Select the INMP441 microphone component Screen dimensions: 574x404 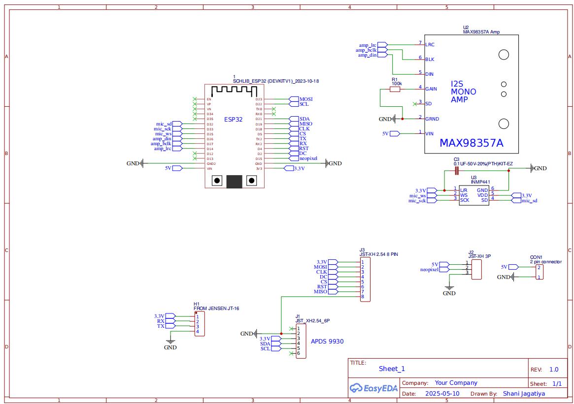pos(473,195)
